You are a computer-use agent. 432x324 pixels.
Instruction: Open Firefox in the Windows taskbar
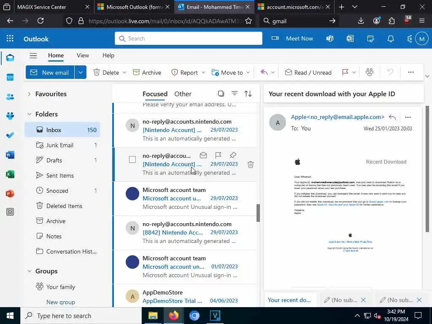pyautogui.click(x=173, y=316)
